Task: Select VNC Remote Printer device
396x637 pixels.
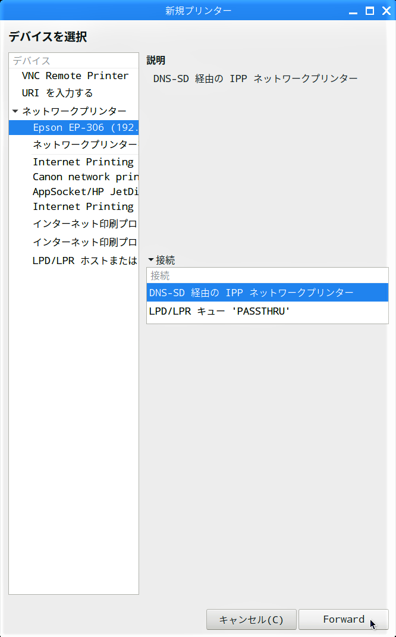Action: 74,76
